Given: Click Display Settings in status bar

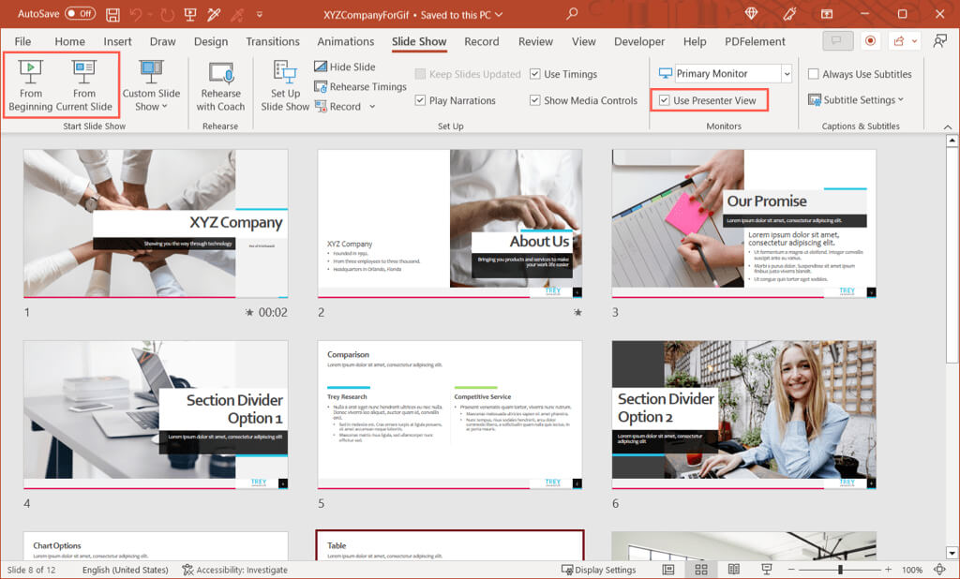Looking at the screenshot, I should 598,570.
